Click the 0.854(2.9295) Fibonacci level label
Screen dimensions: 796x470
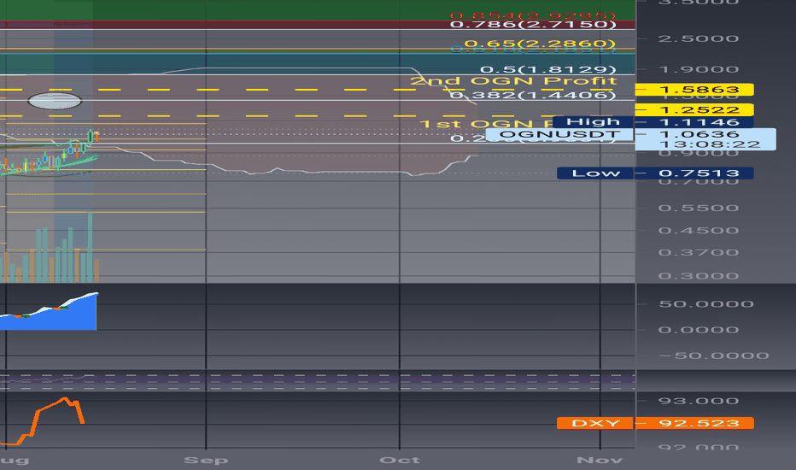(533, 15)
